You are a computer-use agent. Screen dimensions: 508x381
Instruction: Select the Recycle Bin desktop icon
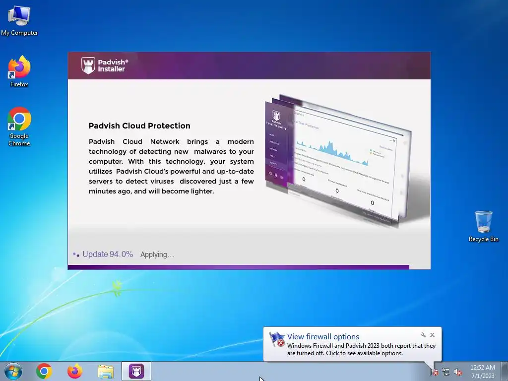[483, 226]
